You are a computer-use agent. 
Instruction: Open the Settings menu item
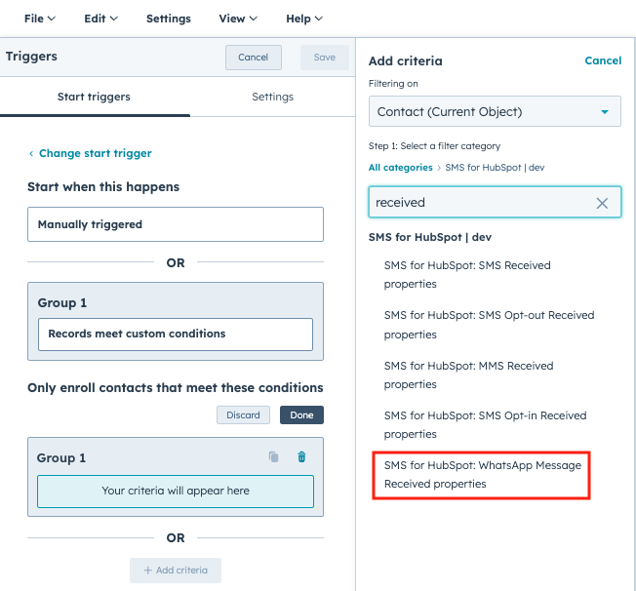coord(169,19)
